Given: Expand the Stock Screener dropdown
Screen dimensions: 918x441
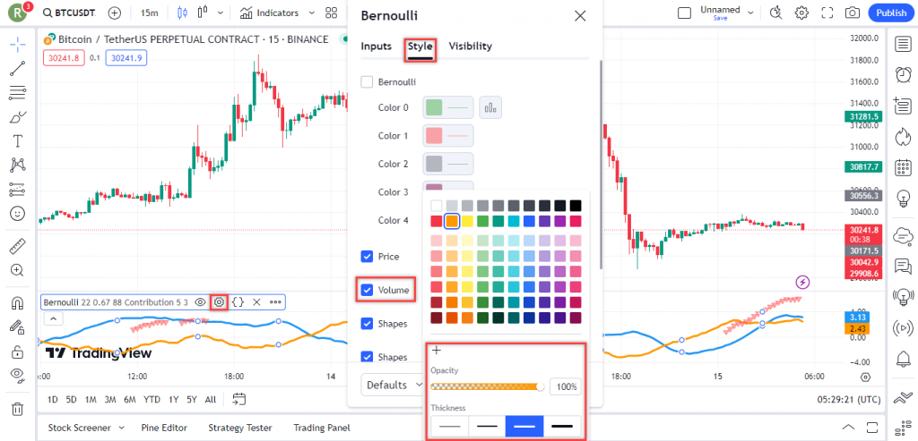Looking at the screenshot, I should (x=123, y=428).
